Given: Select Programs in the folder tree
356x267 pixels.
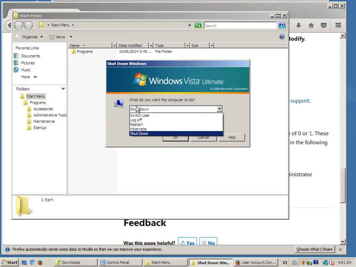Looking at the screenshot, I should [x=38, y=103].
